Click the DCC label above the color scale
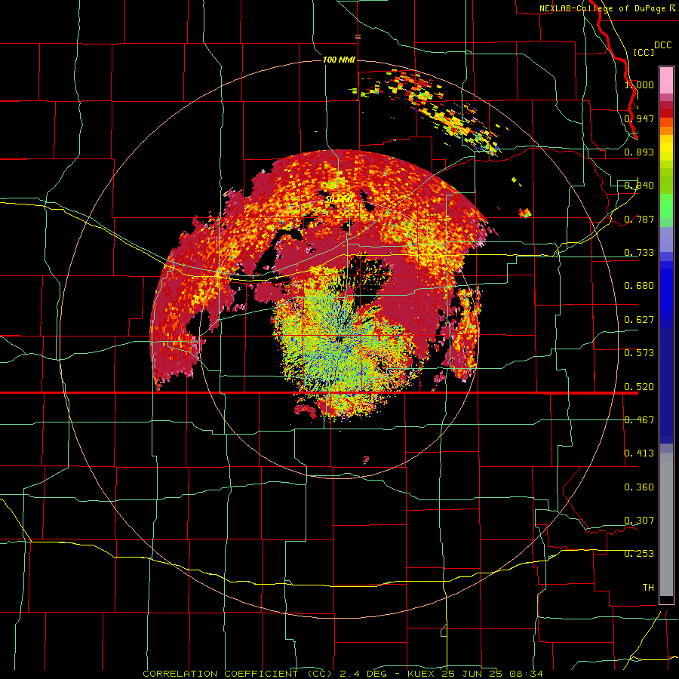 click(662, 45)
